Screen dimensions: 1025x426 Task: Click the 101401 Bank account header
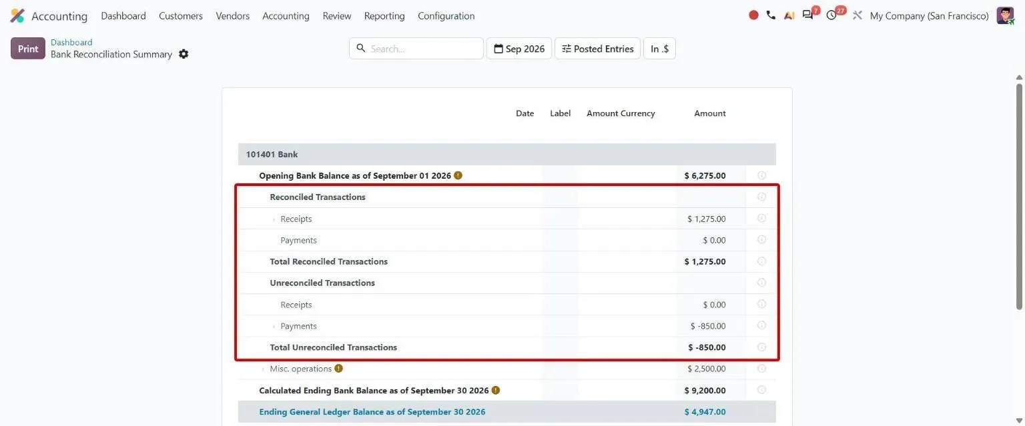507,154
